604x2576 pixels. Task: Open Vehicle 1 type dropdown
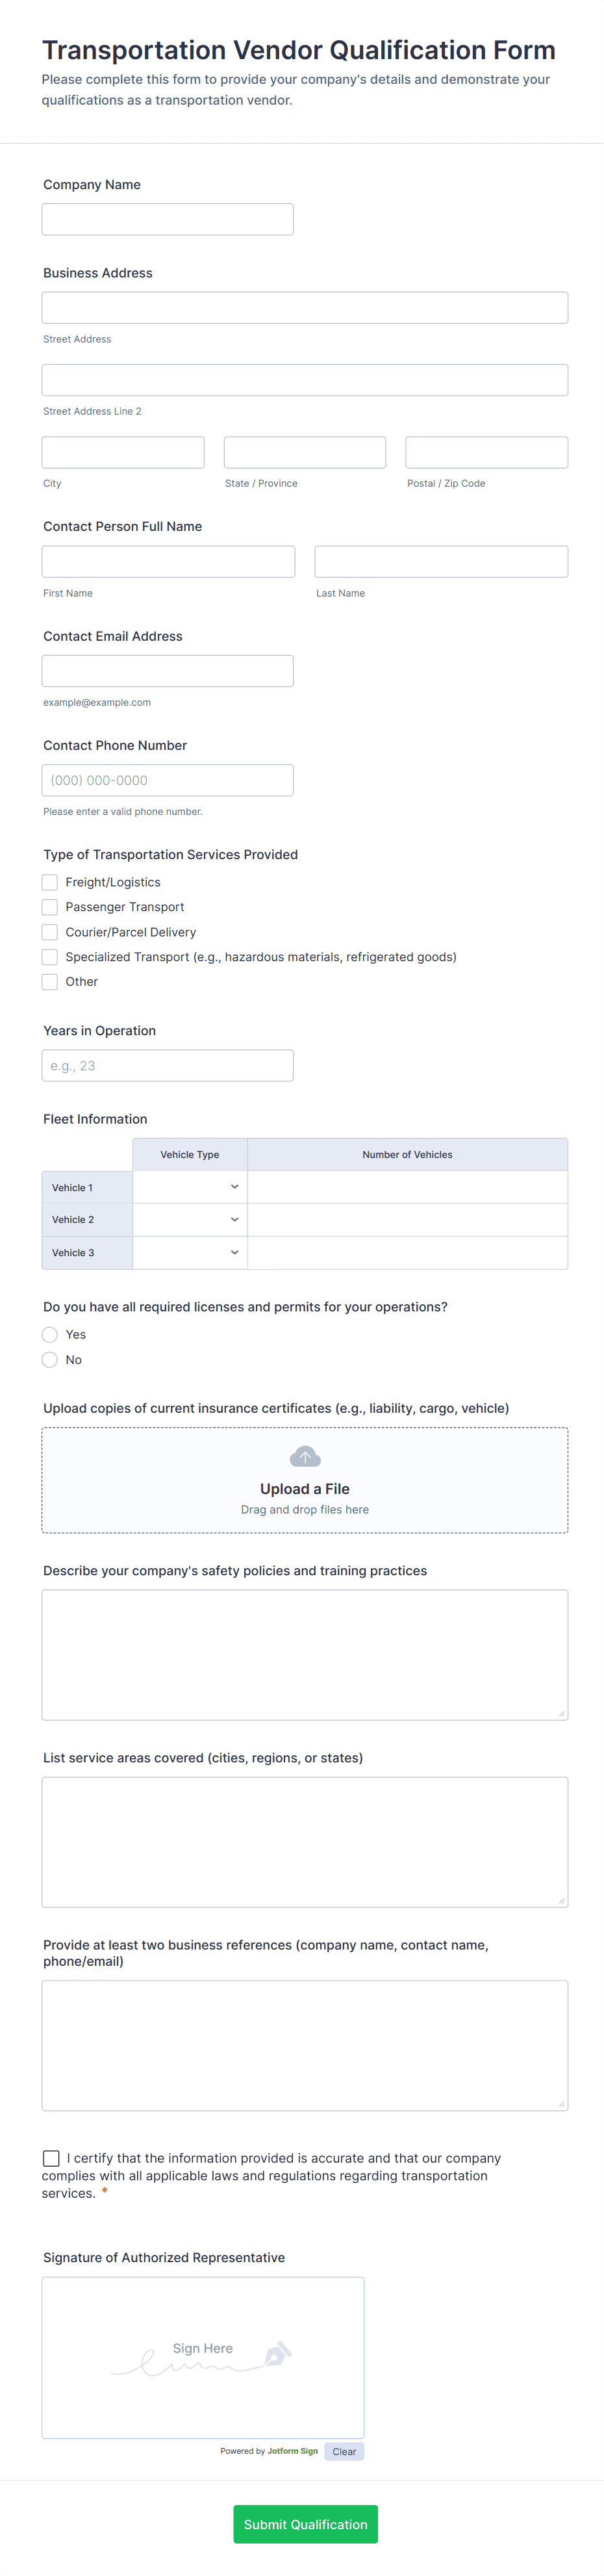tap(190, 1187)
